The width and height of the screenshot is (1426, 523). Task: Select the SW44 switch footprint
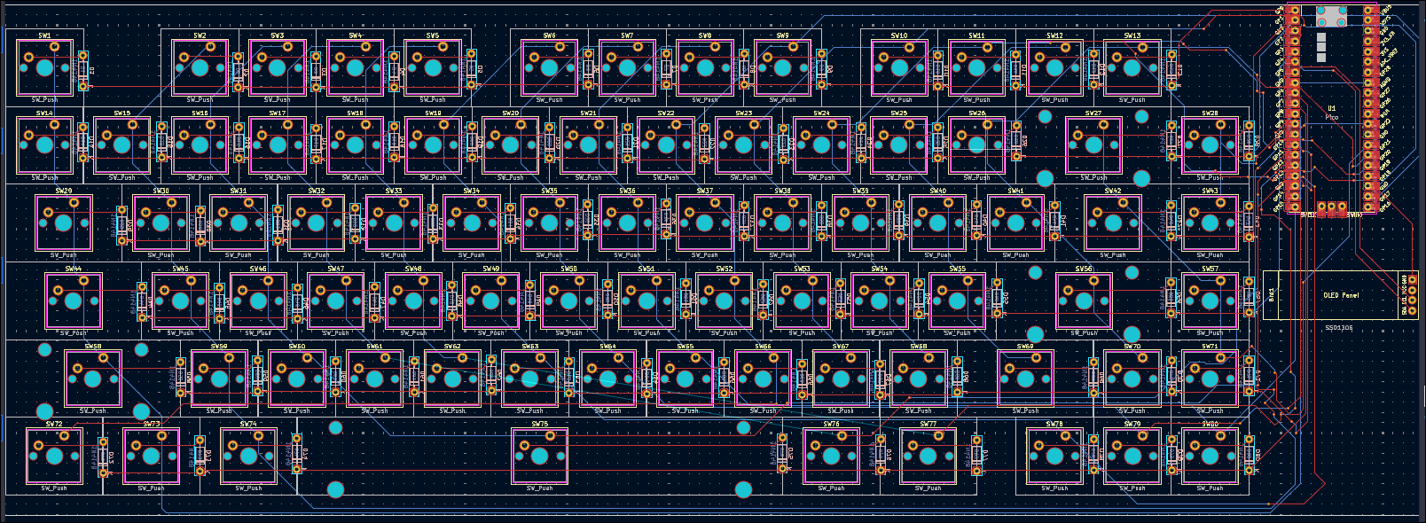tap(74, 301)
